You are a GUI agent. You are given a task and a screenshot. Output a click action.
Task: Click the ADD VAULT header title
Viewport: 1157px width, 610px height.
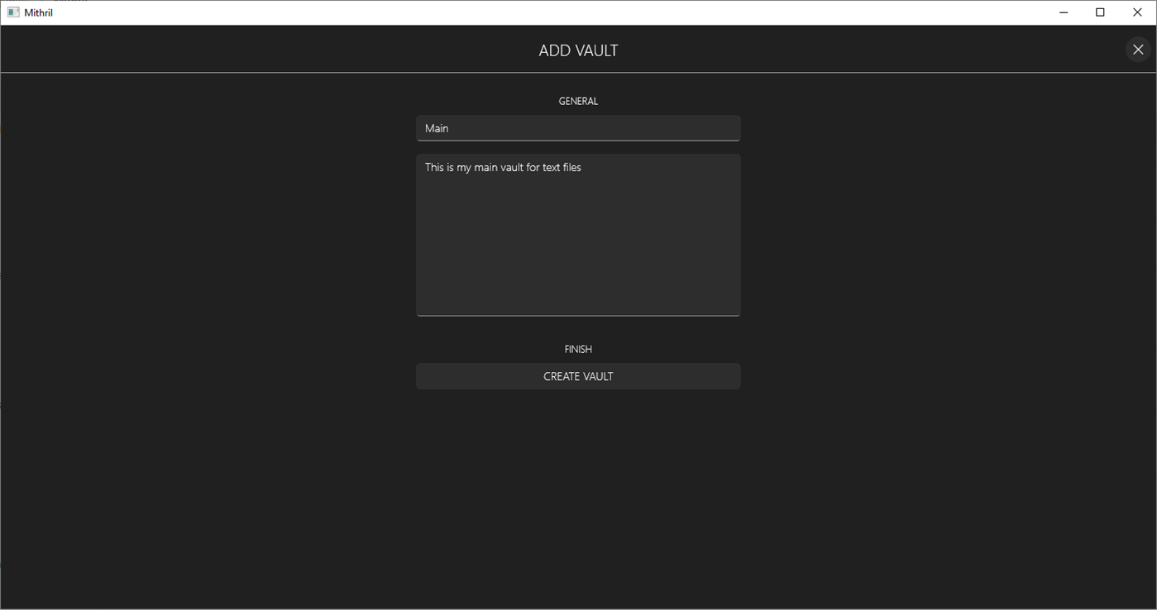578,50
